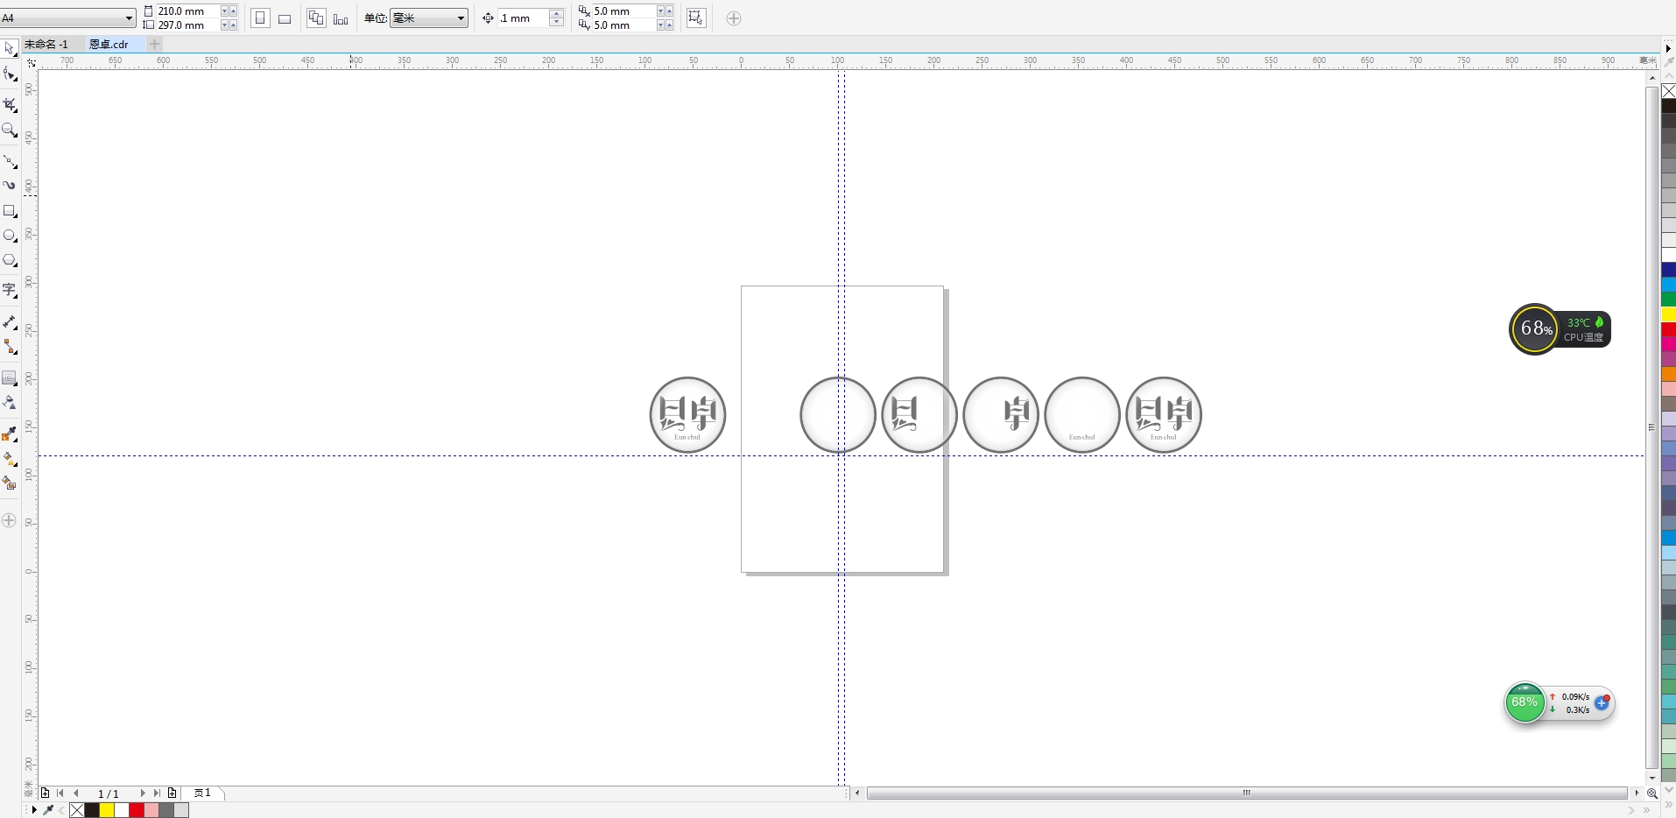Click the duplicate distance X field
Viewport: 1676px width, 818px height.
(x=623, y=11)
